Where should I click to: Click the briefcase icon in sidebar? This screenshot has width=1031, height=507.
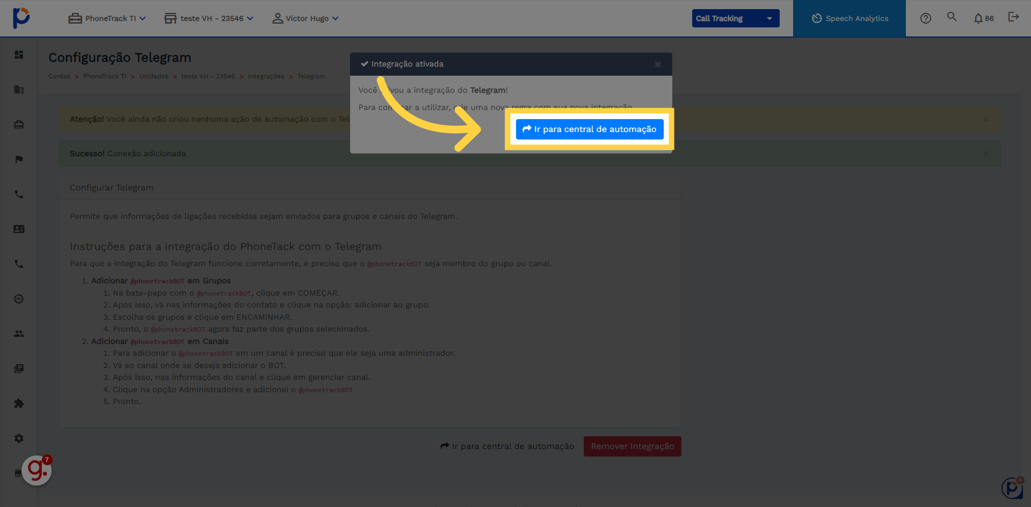(x=19, y=124)
